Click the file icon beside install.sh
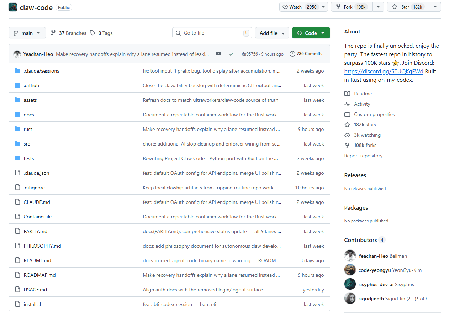Image resolution: width=449 pixels, height=316 pixels. click(17, 304)
